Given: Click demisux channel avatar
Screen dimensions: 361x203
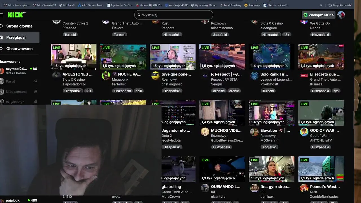Looking at the screenshot, I should 254,188.
